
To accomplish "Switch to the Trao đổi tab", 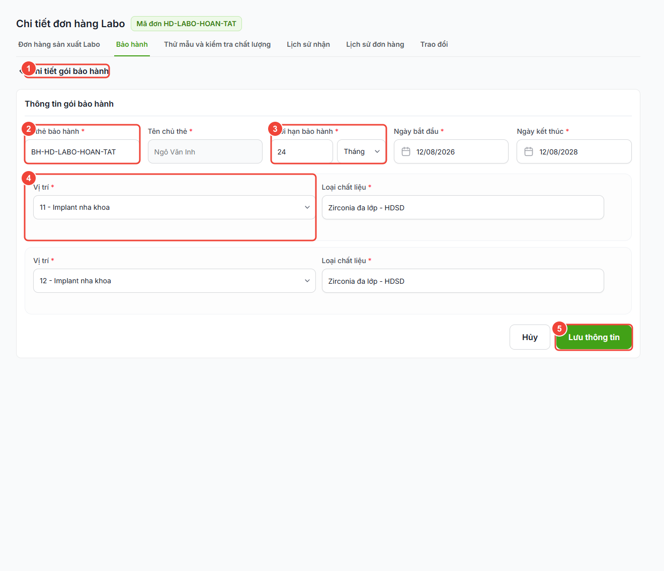I will [434, 44].
